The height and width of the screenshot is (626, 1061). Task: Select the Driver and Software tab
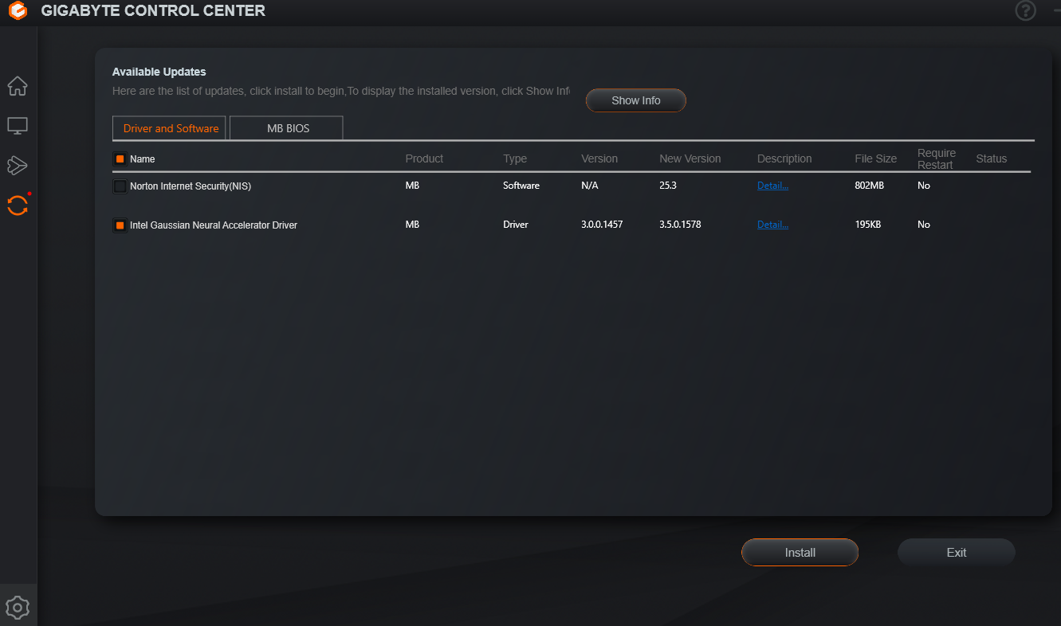pos(170,128)
